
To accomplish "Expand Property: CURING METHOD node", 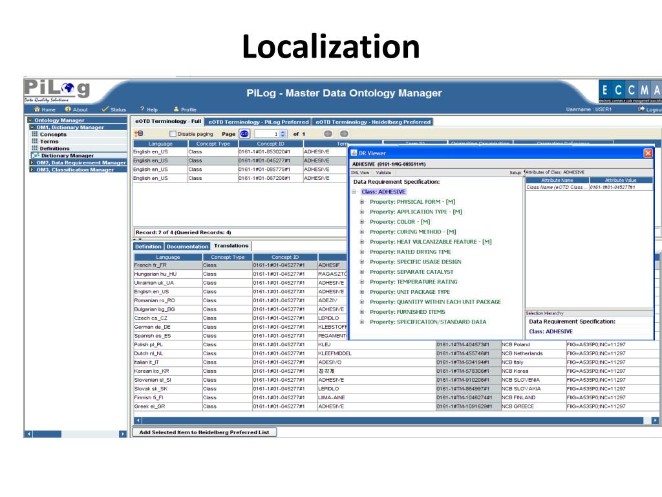I will (362, 232).
